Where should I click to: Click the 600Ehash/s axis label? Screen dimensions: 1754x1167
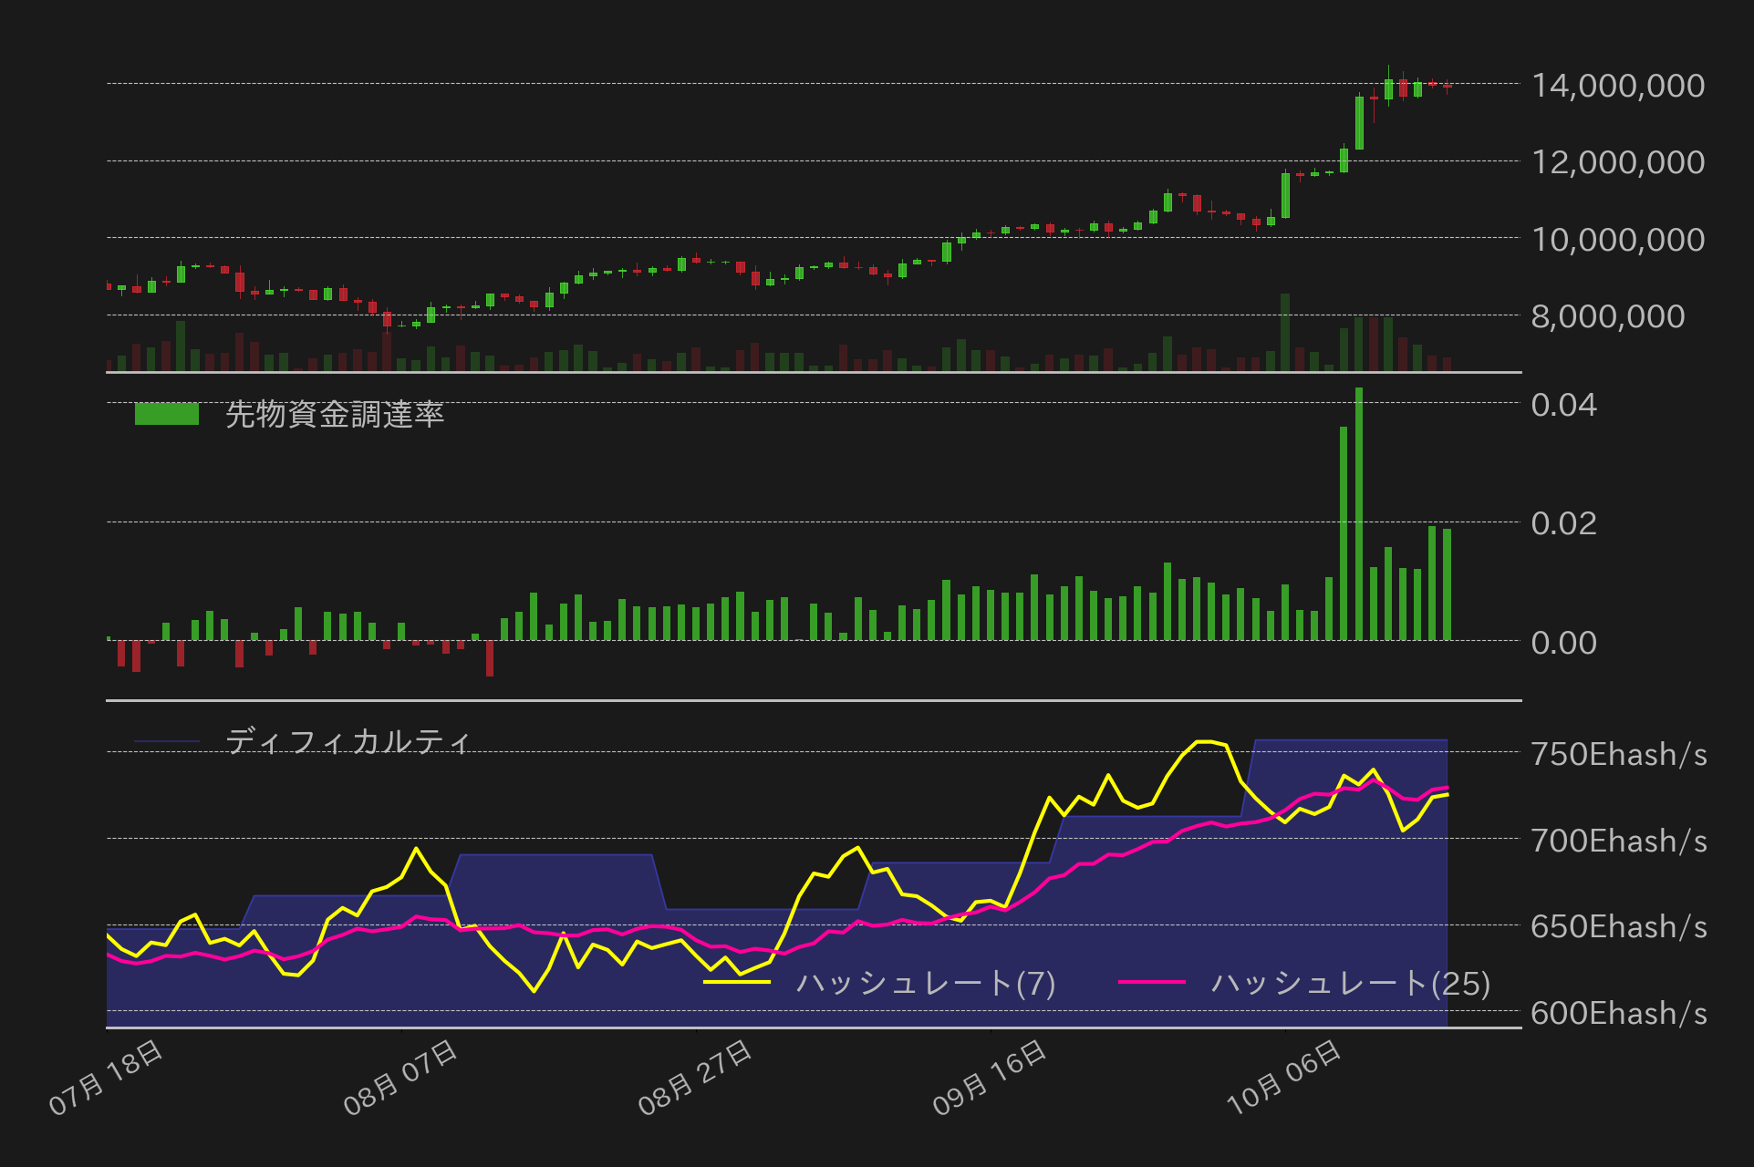coord(1618,1013)
